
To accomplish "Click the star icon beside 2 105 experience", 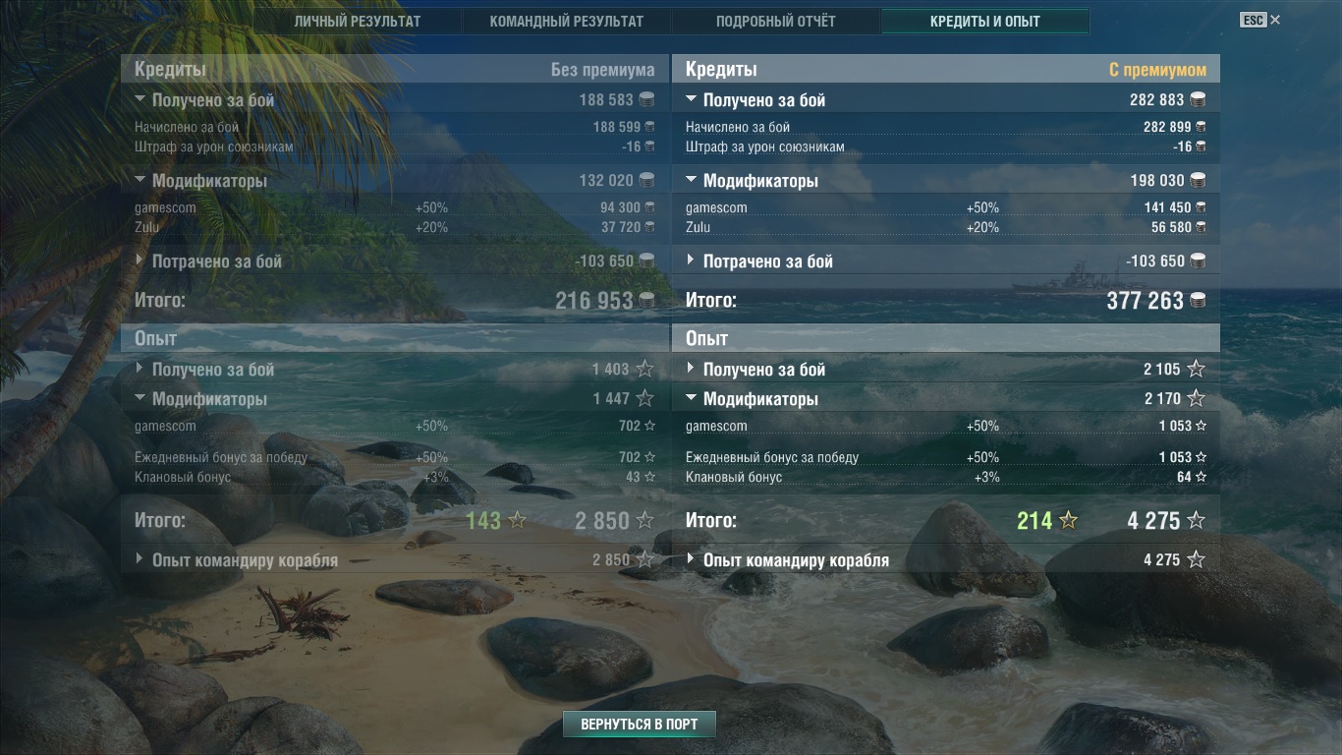I will tap(1196, 369).
